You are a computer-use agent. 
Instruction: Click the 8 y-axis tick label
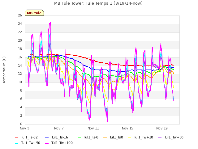(21, 91)
